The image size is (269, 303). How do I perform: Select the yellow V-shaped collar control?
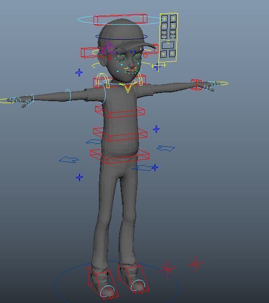click(127, 88)
